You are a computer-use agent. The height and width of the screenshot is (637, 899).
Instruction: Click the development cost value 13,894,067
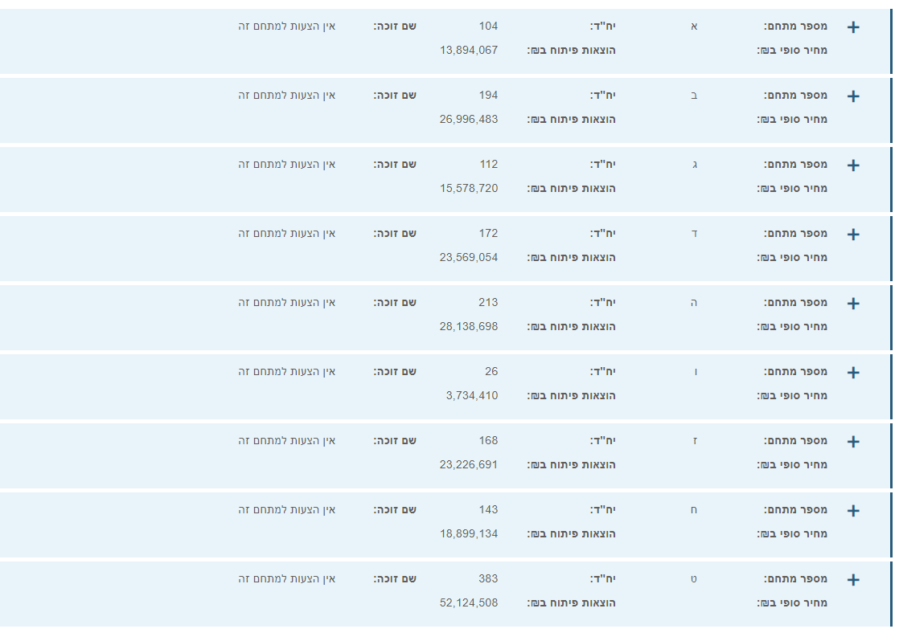tap(469, 50)
